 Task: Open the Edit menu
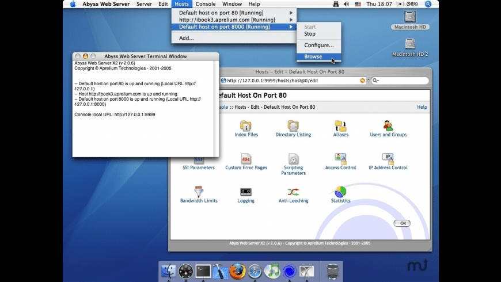click(163, 4)
